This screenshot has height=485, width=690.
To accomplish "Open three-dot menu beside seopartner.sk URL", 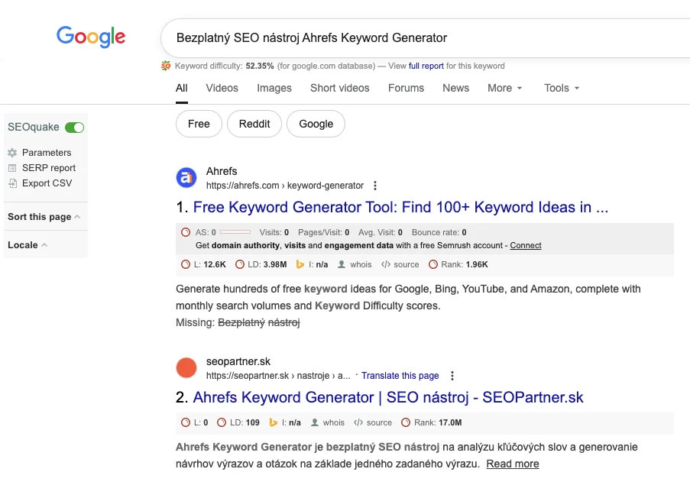I will pos(452,376).
